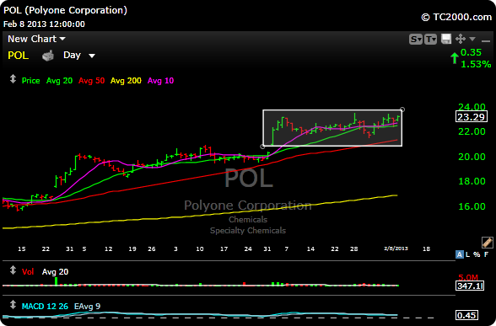Select the MACD 12 26 indicator label
Image resolution: width=496 pixels, height=326 pixels.
(45, 307)
